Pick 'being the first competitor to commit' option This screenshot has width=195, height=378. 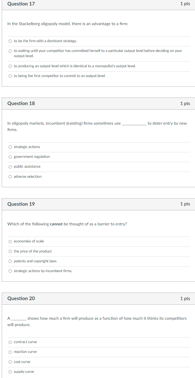(x=10, y=75)
